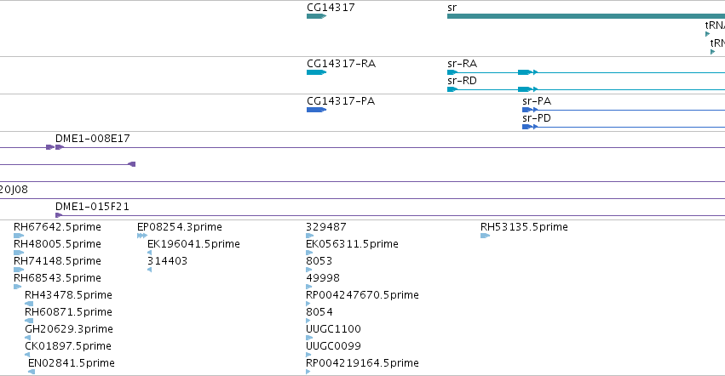Select the CG14317 gene arrow glyph
The image size is (725, 376).
316,16
